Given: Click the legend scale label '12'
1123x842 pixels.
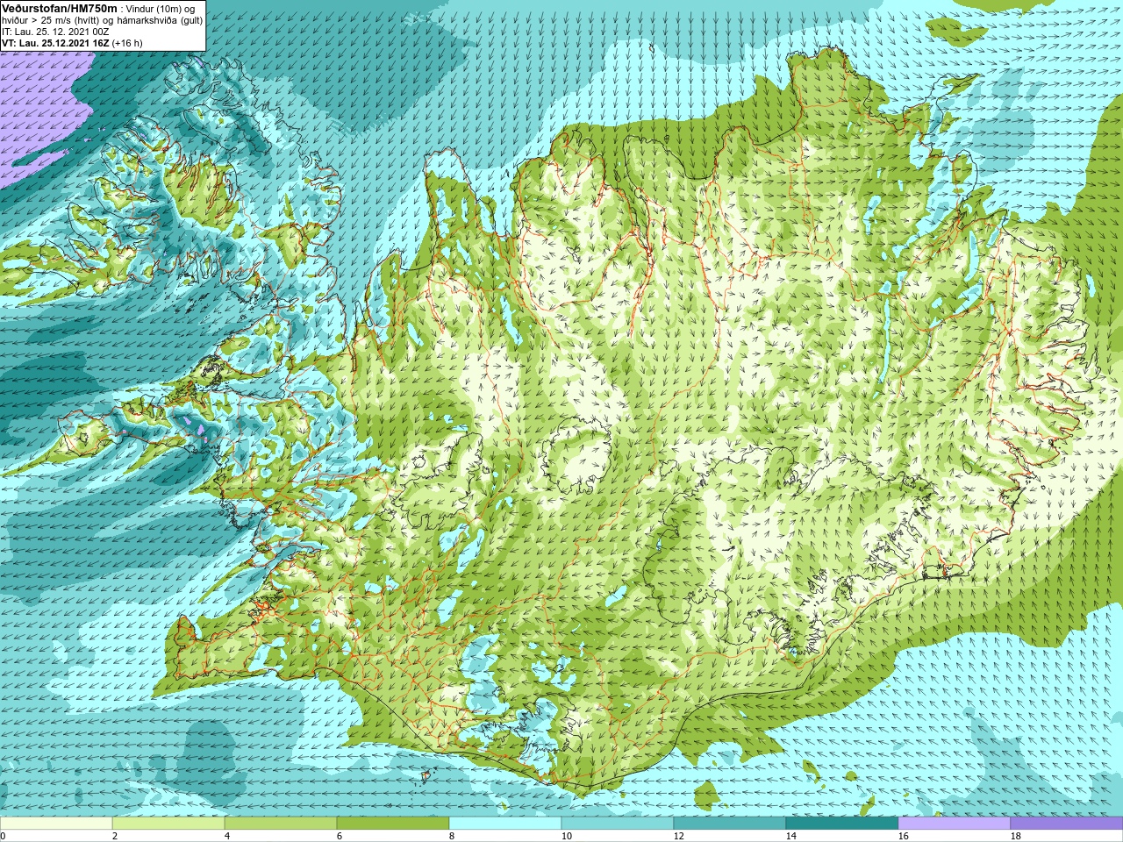Looking at the screenshot, I should pyautogui.click(x=678, y=836).
